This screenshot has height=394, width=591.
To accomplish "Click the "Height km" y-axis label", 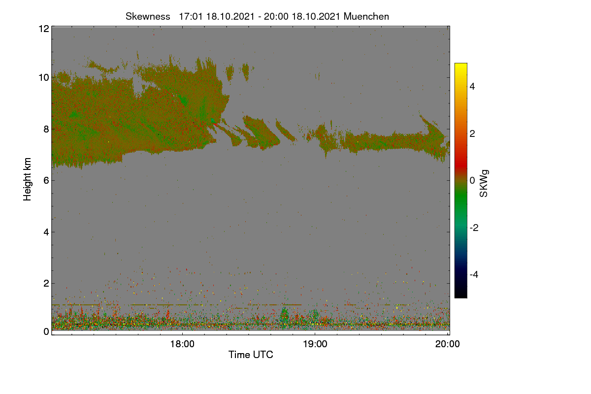I will (x=28, y=179).
